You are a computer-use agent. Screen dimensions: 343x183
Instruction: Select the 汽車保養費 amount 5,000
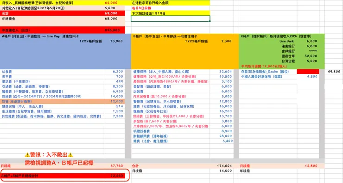(x=226, y=97)
